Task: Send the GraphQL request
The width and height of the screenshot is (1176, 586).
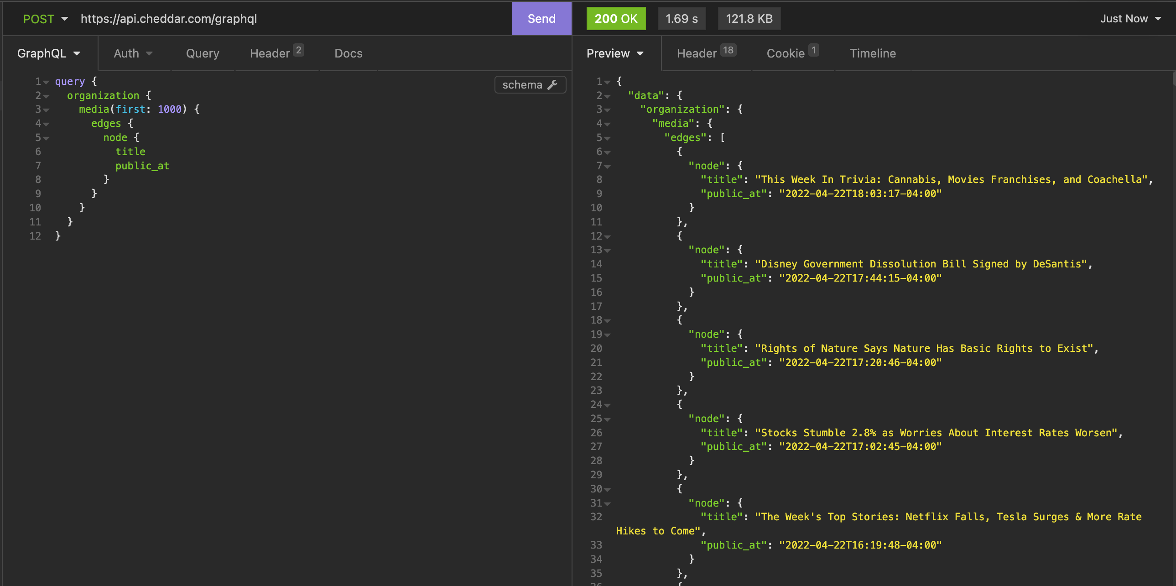Action: pos(541,19)
